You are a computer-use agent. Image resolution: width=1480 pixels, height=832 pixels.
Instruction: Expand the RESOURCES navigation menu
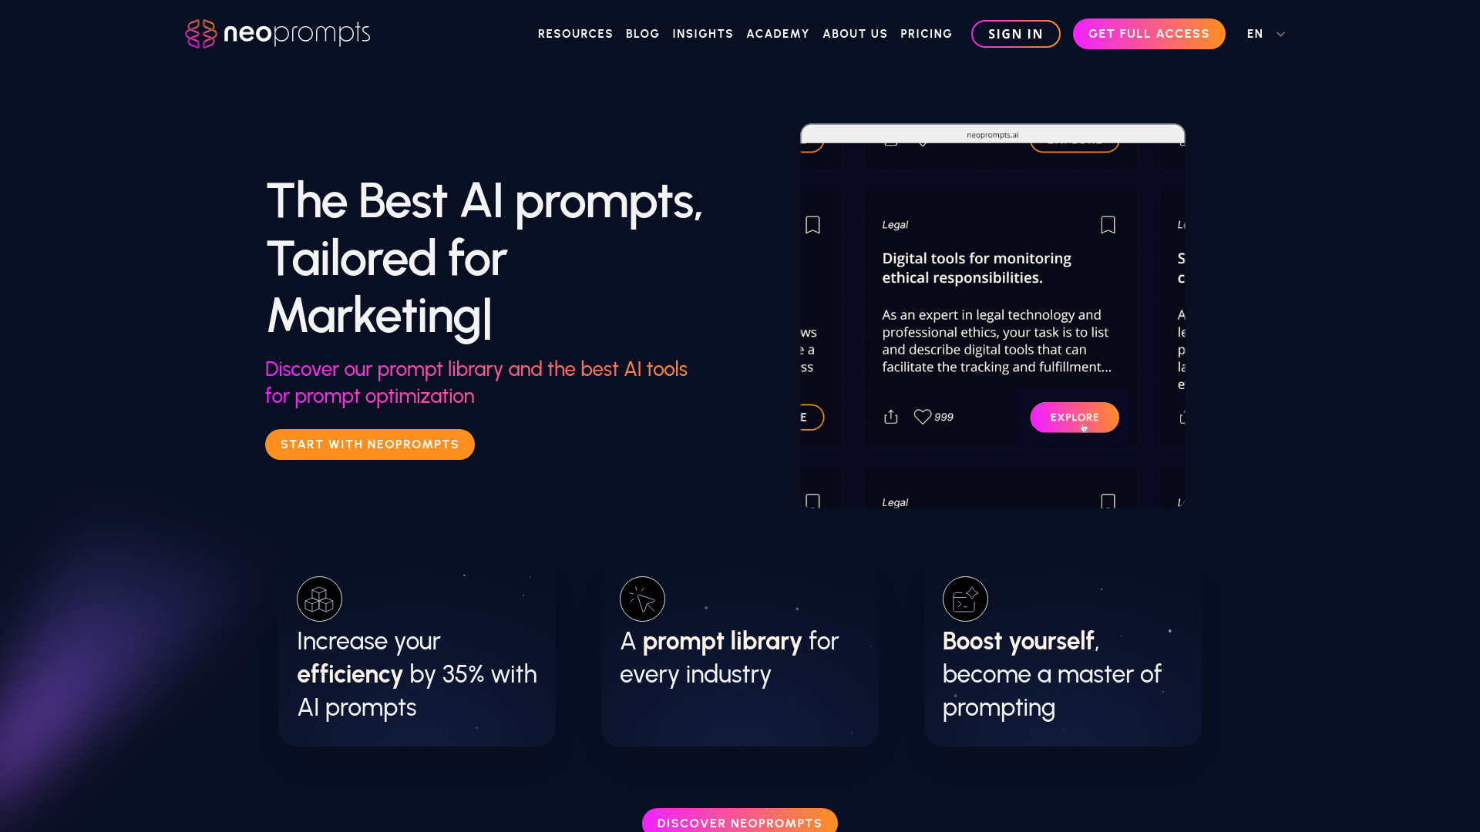pos(575,34)
